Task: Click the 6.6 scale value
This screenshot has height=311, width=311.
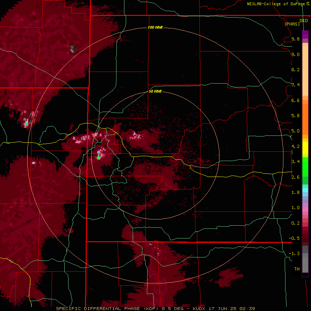Action: tap(295, 100)
